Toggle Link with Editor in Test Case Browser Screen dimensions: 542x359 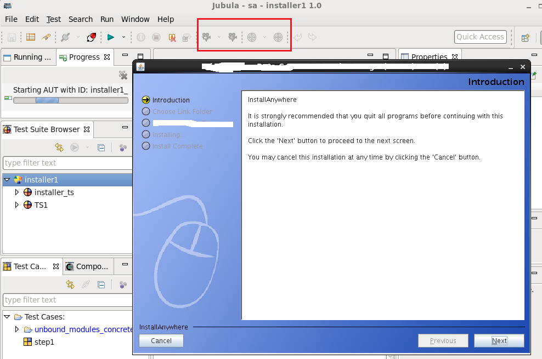click(70, 285)
